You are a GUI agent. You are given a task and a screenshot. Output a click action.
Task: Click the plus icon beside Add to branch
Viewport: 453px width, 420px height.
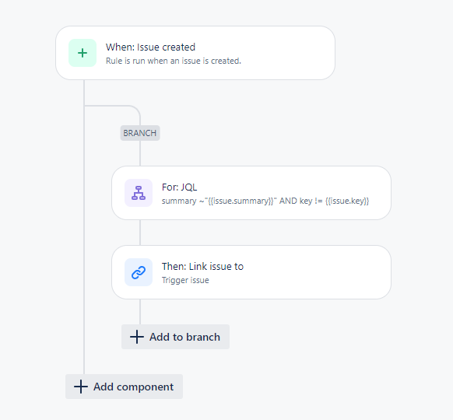137,337
